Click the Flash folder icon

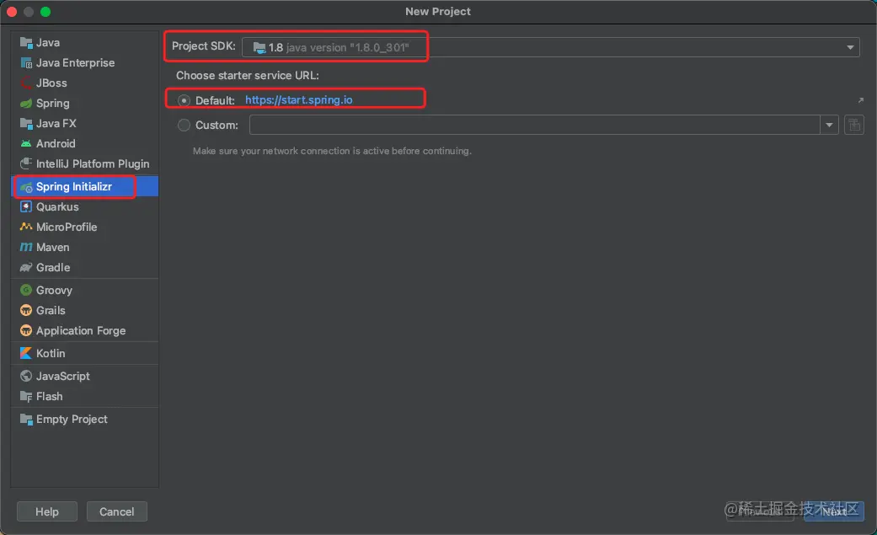(26, 397)
